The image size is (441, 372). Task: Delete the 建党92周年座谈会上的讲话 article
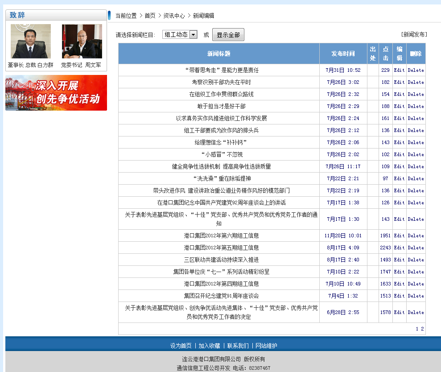(x=416, y=203)
